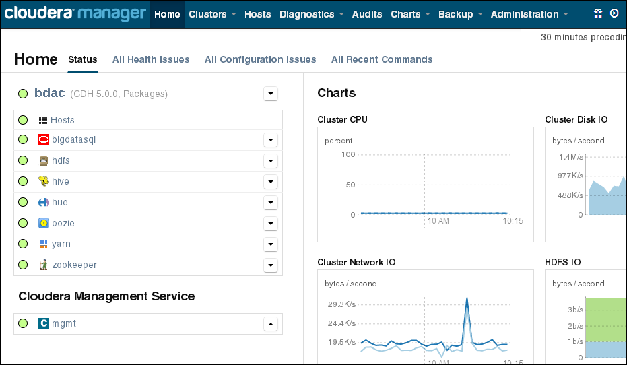Image resolution: width=627 pixels, height=365 pixels.
Task: Open the Cluster CPU chart
Action: (426, 185)
